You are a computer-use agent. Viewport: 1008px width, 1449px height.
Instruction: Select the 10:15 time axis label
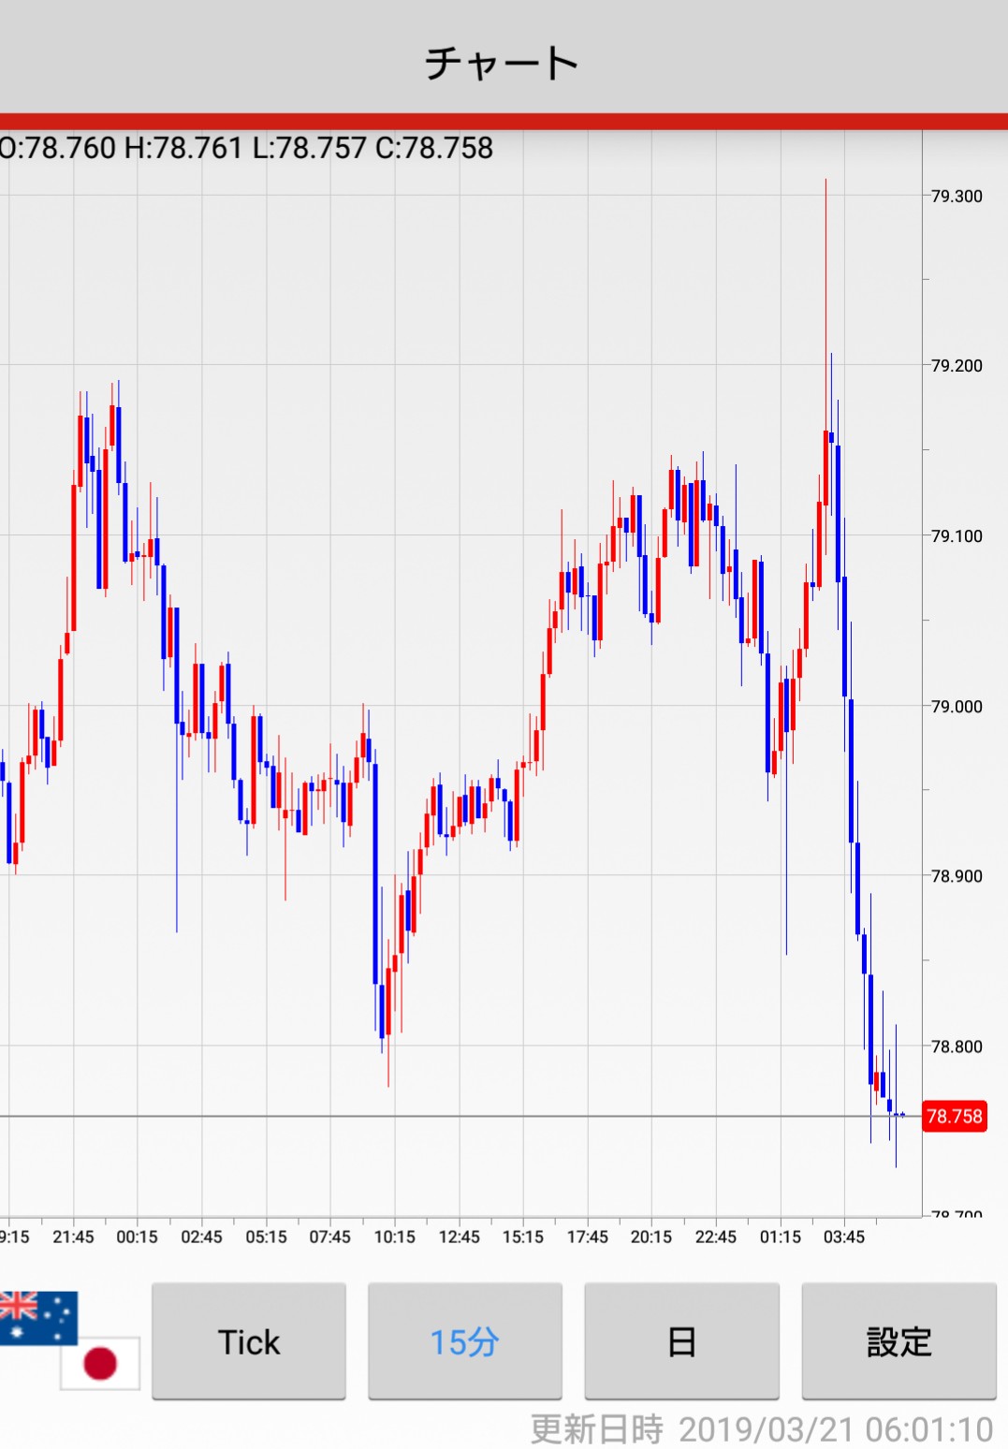[394, 1237]
